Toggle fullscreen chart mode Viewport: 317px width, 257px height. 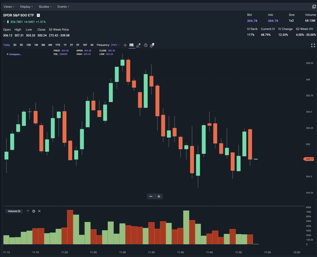click(313, 45)
